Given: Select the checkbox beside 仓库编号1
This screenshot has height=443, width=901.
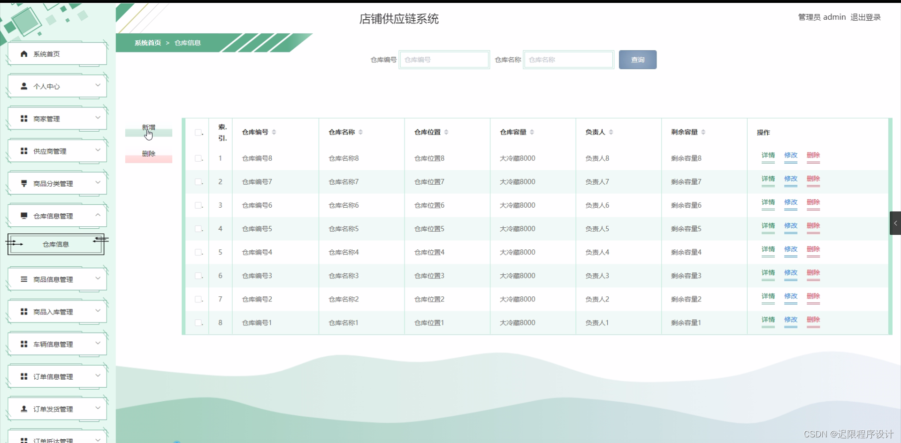Looking at the screenshot, I should click(x=198, y=323).
